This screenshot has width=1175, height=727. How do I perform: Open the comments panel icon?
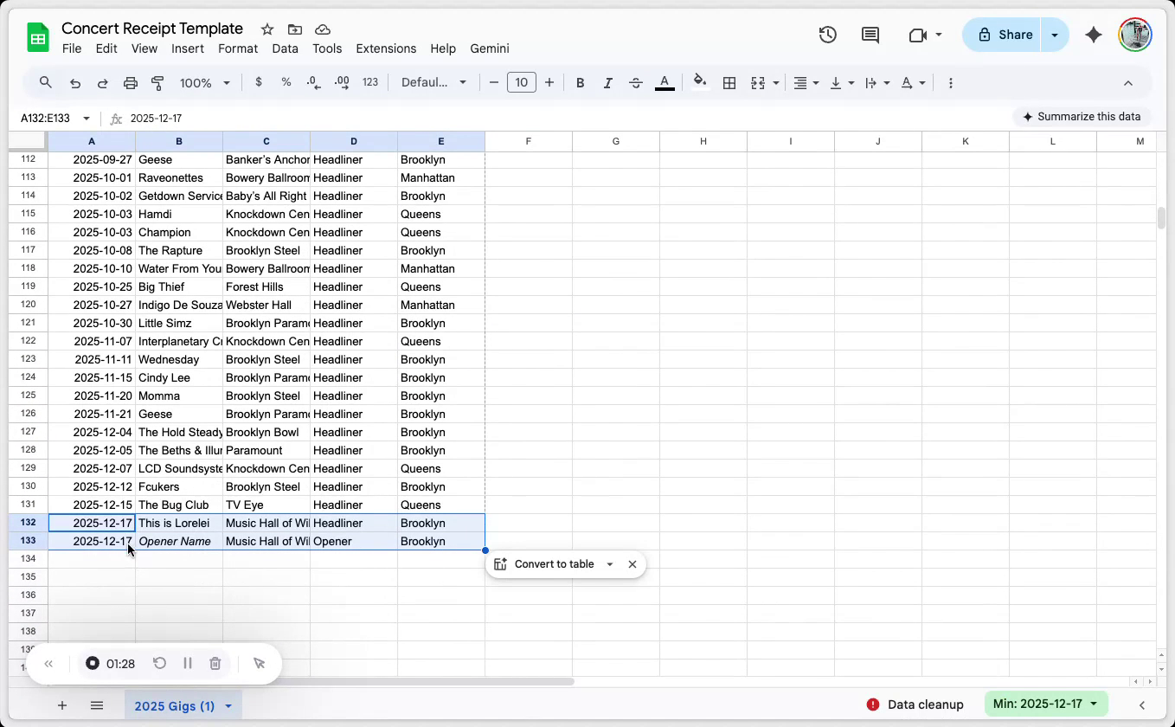tap(870, 35)
